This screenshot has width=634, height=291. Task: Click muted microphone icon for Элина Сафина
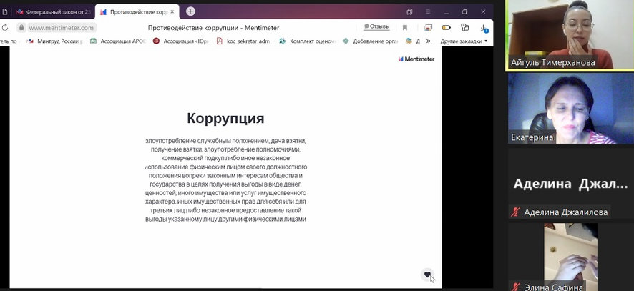pos(514,287)
